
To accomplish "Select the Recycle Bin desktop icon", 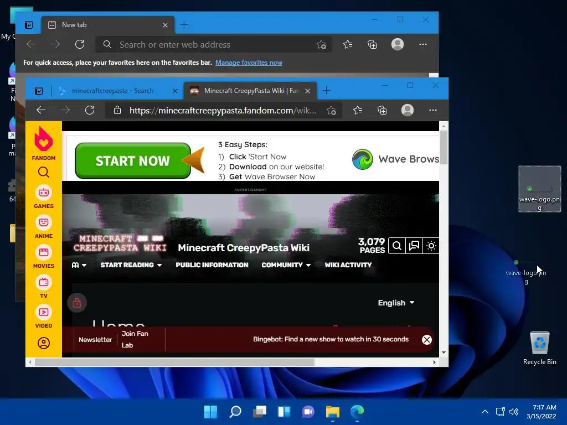I will (x=539, y=349).
